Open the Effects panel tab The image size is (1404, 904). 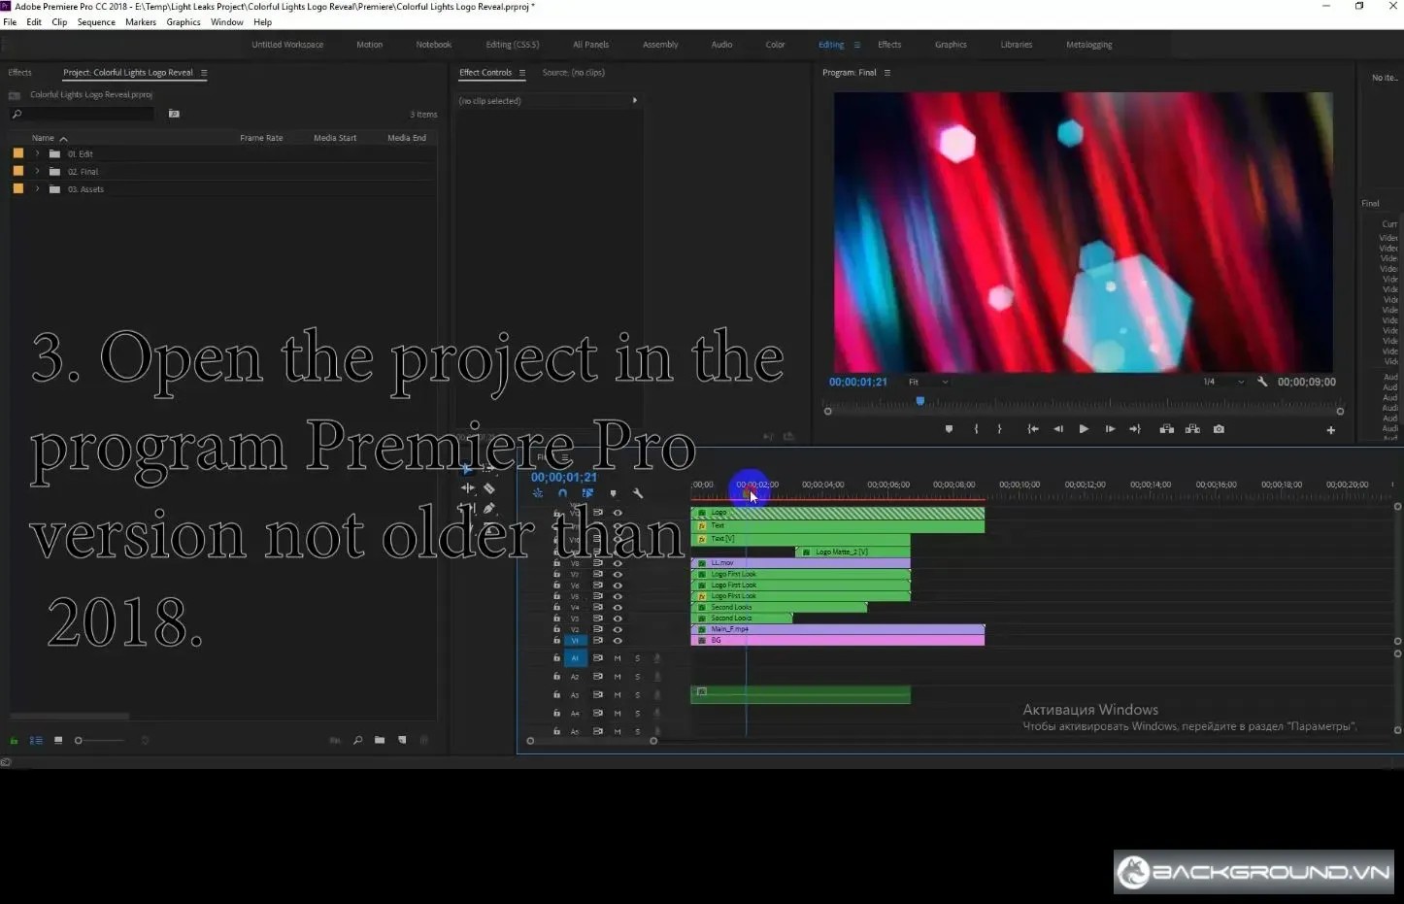pos(19,73)
